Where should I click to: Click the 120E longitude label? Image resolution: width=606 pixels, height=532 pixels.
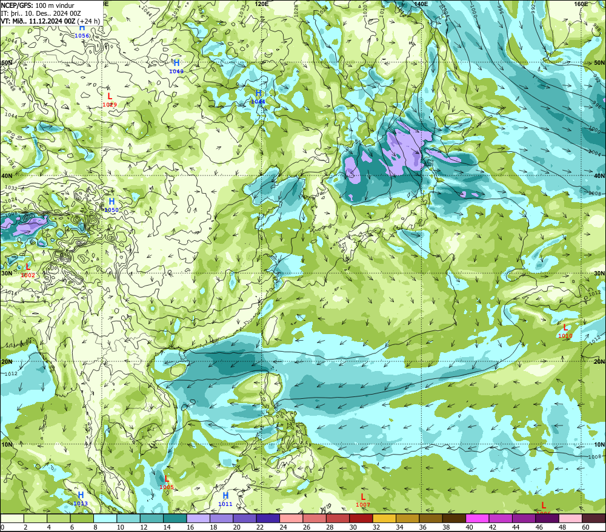pyautogui.click(x=262, y=4)
